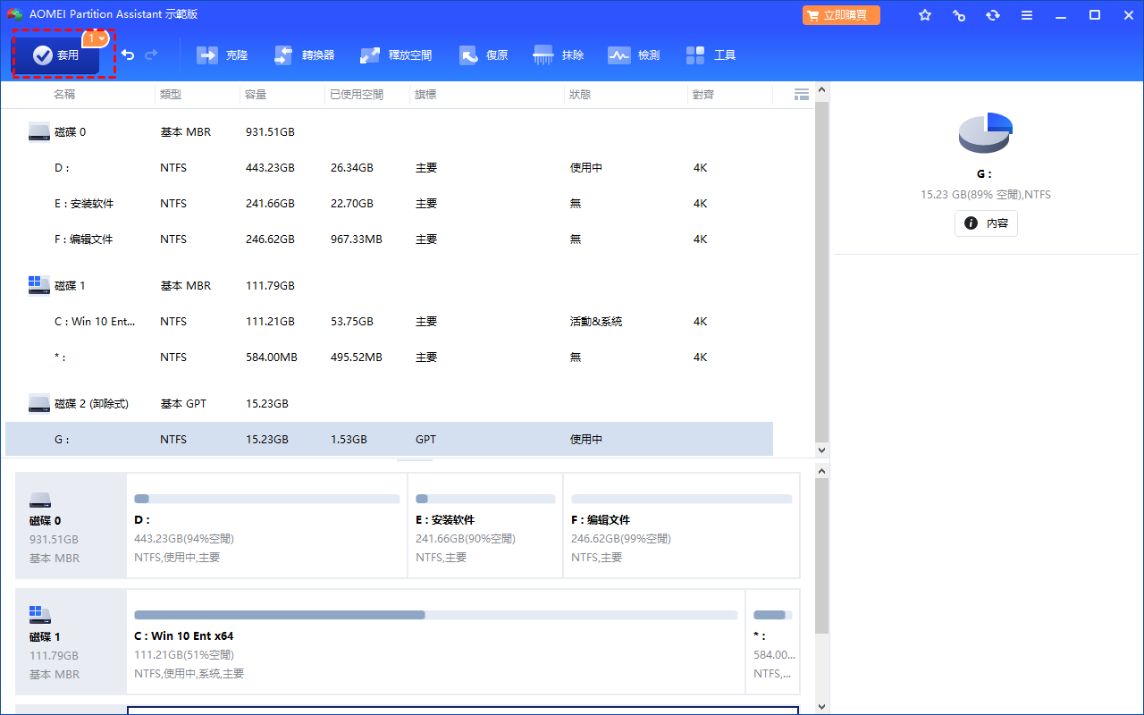Click the G: pie chart disk icon
Viewport: 1144px width, 715px height.
(986, 133)
